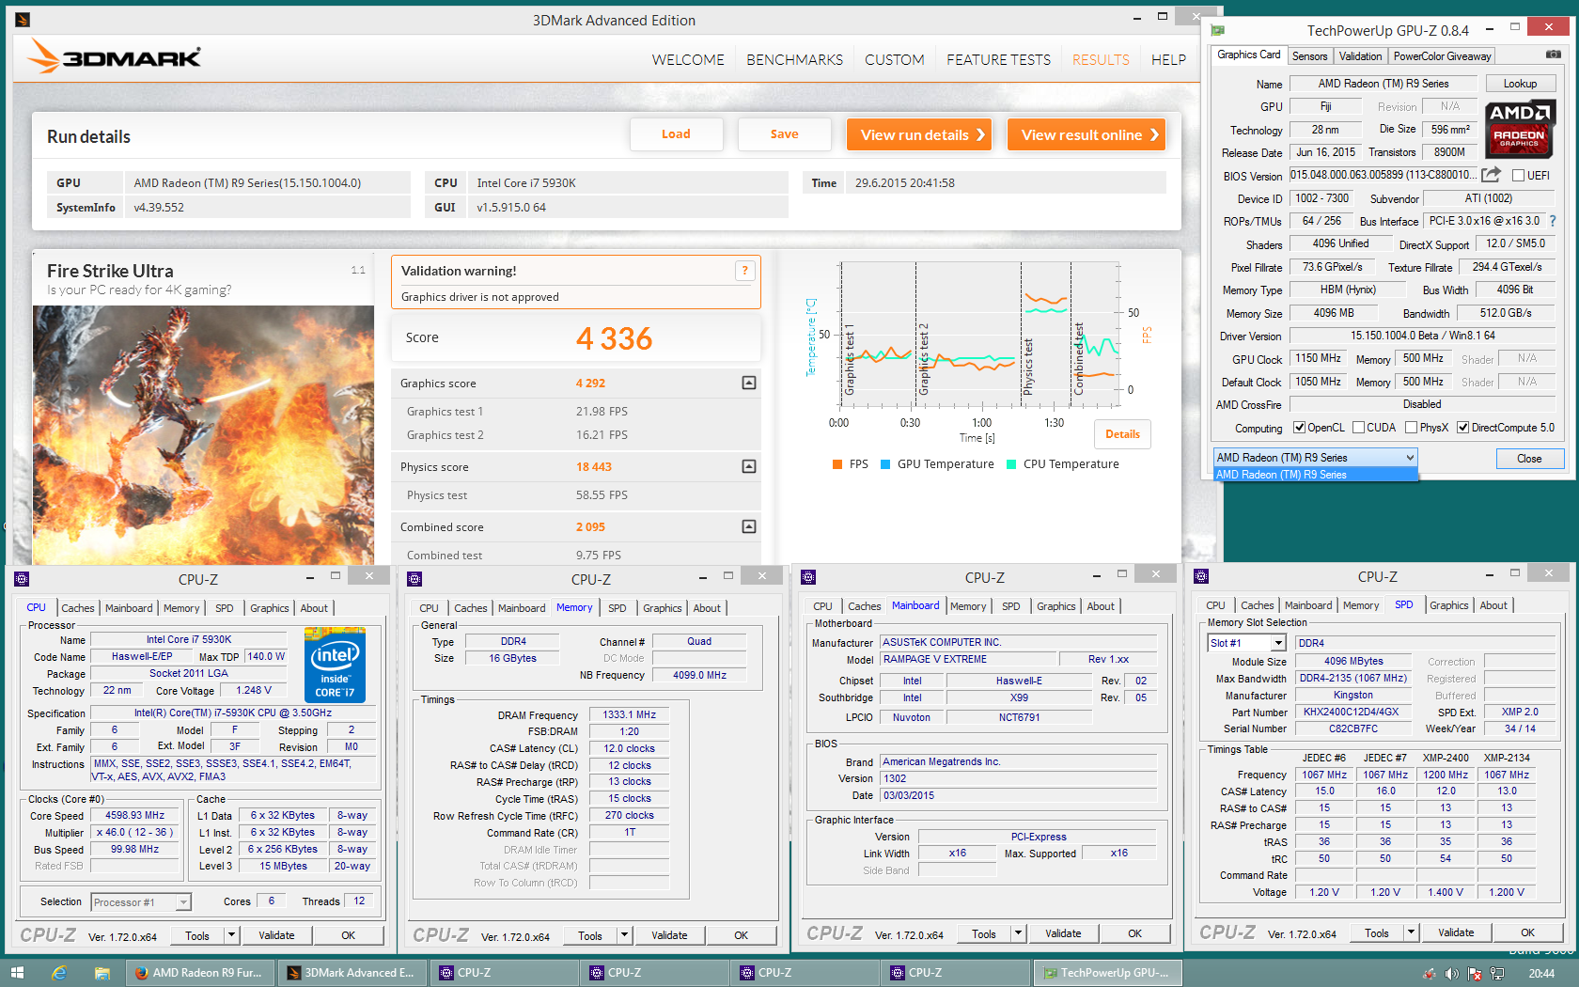Click the network tray icon
1579x987 pixels.
[1496, 974]
